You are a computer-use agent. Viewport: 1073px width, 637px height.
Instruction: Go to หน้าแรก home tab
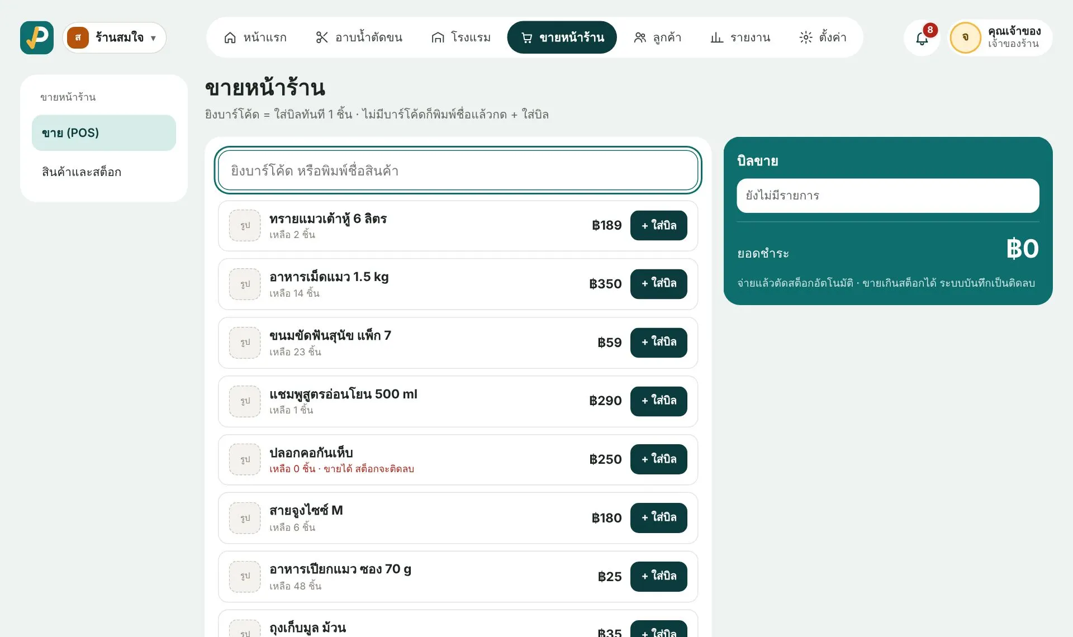click(255, 37)
